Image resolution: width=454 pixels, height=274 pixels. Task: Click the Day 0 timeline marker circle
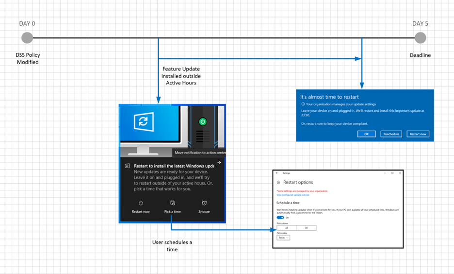[27, 38]
